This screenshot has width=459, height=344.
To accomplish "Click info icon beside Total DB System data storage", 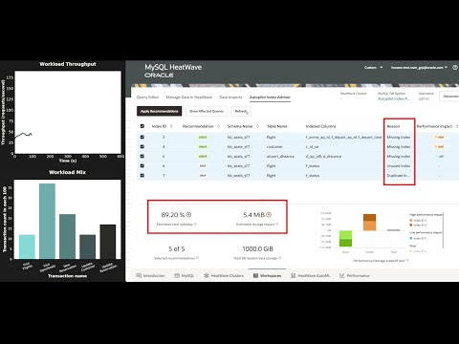I will [279, 258].
